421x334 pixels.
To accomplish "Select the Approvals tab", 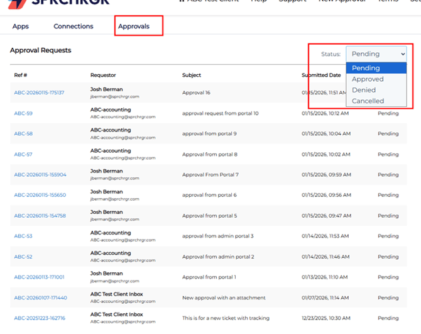I will click(x=134, y=26).
